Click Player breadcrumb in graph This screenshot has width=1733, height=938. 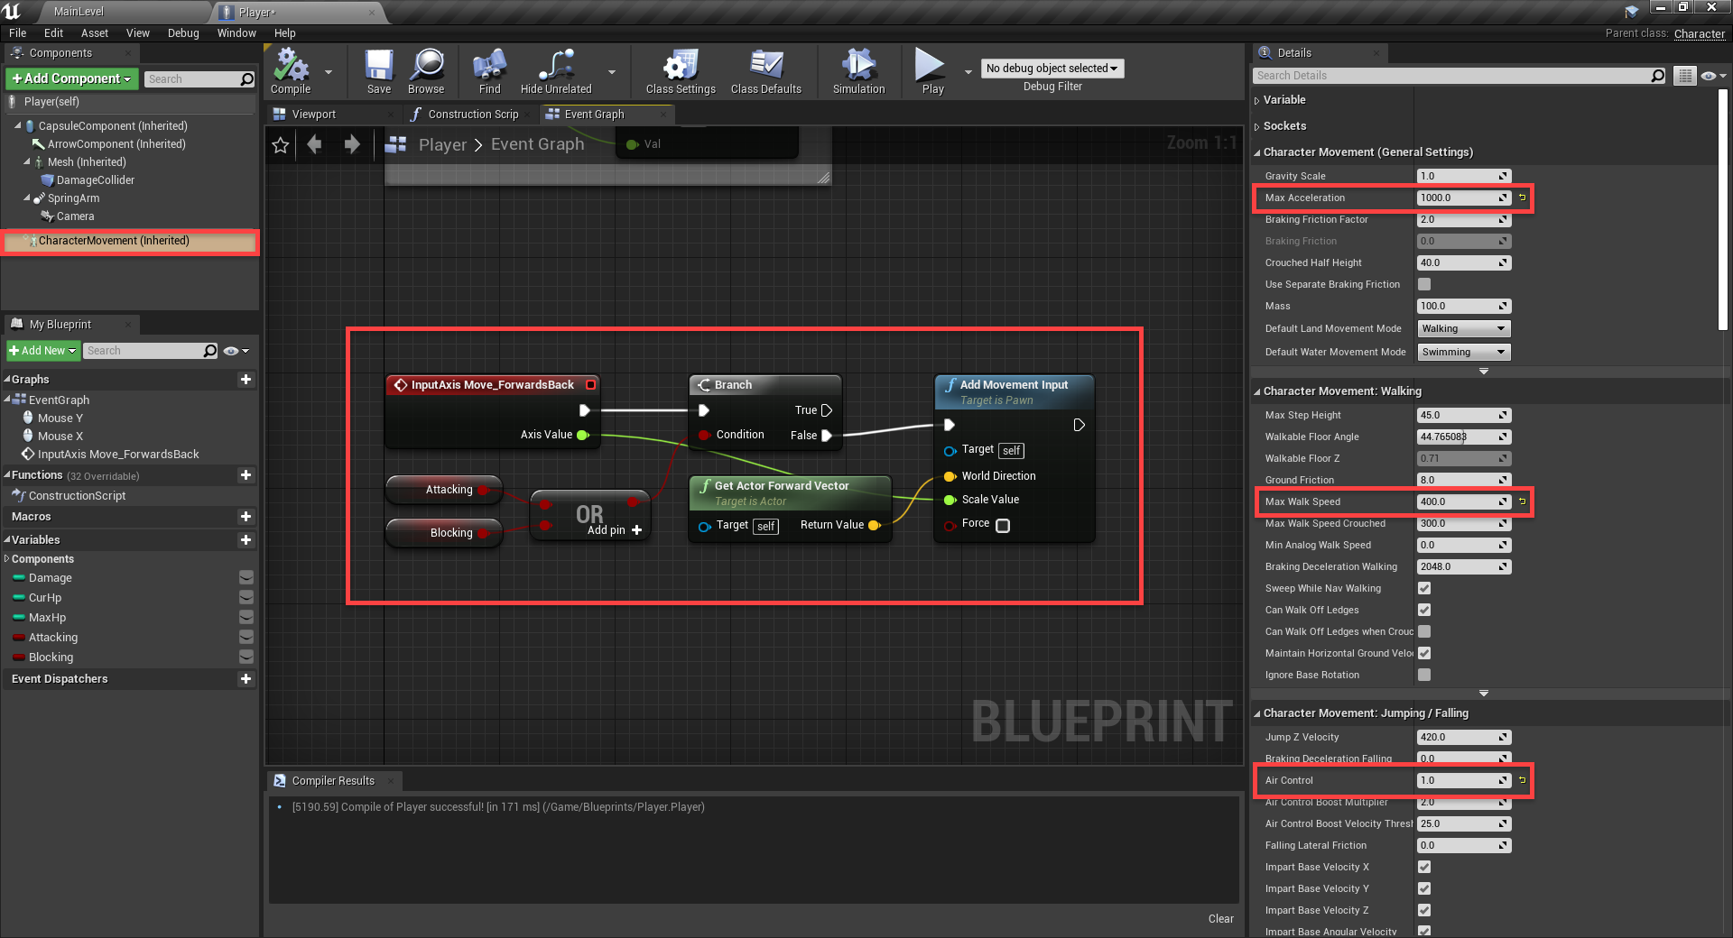click(442, 144)
